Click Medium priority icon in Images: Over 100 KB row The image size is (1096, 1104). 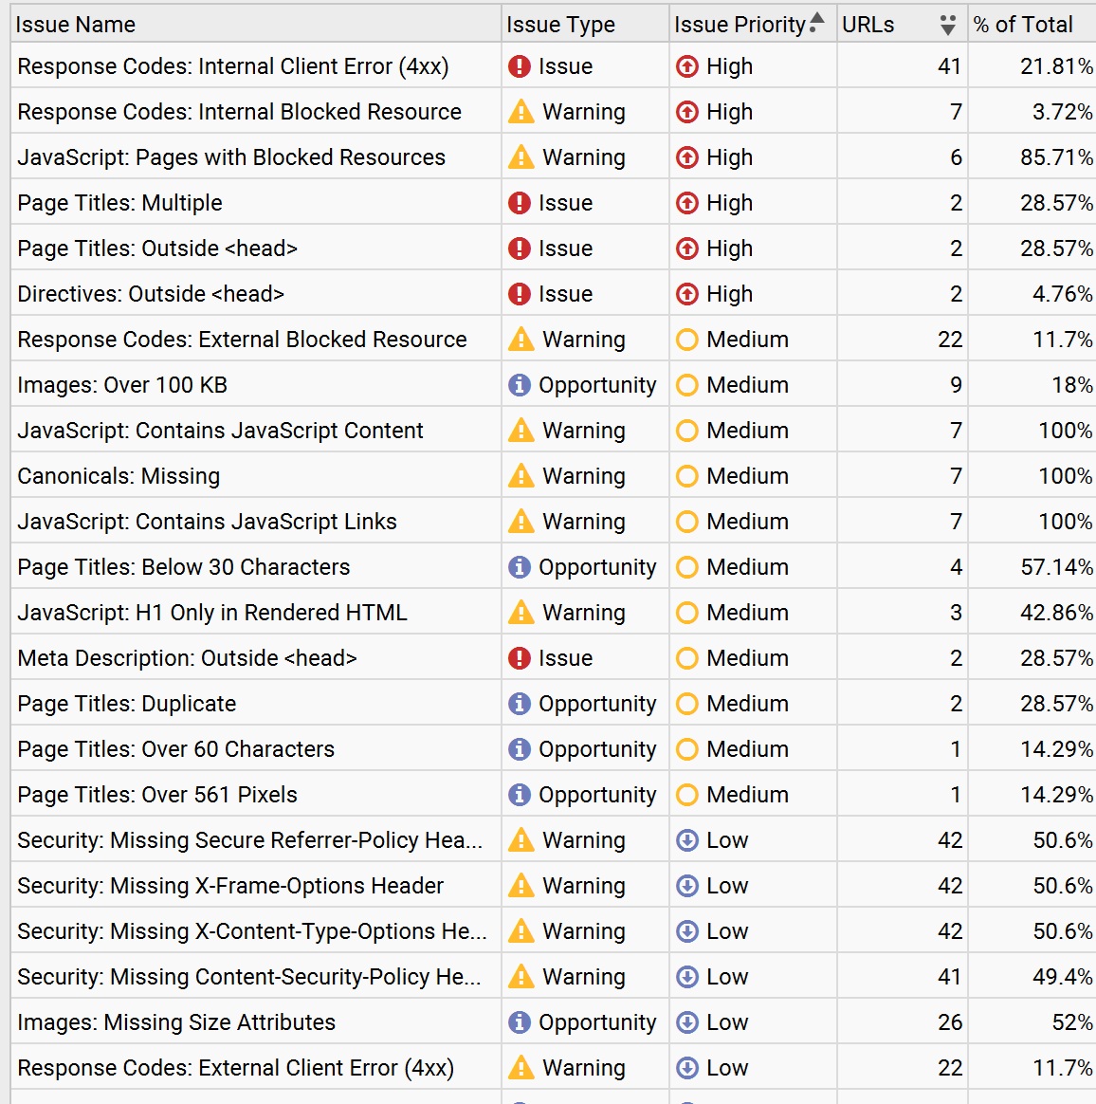[687, 385]
